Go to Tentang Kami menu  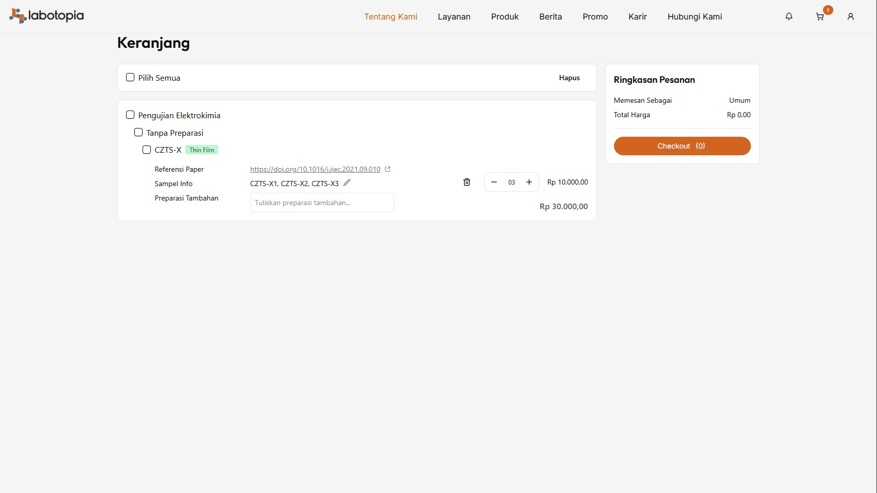point(391,16)
